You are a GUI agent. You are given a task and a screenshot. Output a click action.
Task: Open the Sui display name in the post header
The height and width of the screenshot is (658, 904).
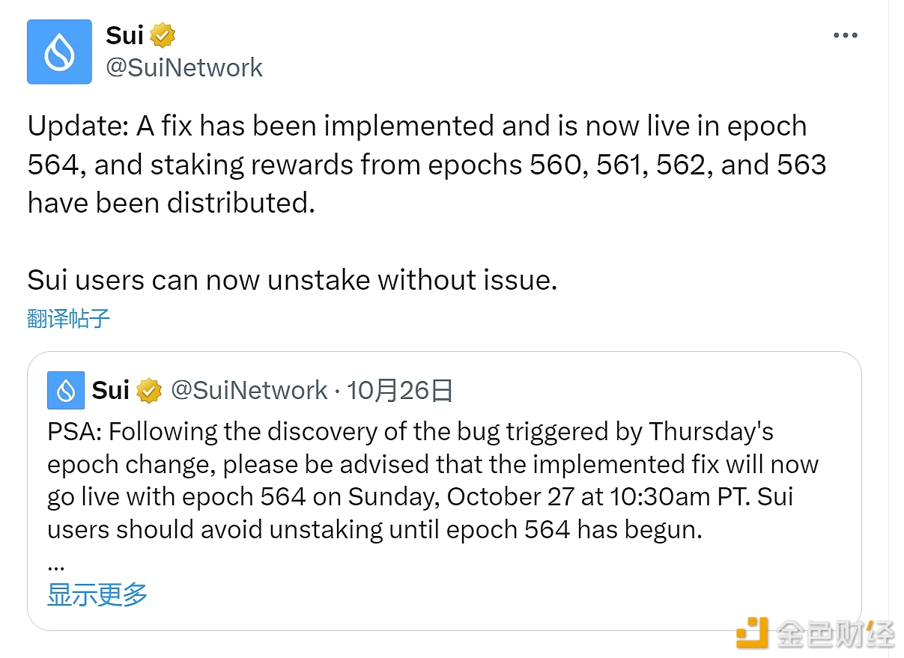[124, 34]
